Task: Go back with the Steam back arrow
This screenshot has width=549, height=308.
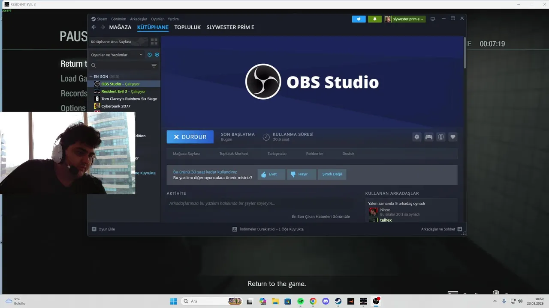Action: [94, 27]
